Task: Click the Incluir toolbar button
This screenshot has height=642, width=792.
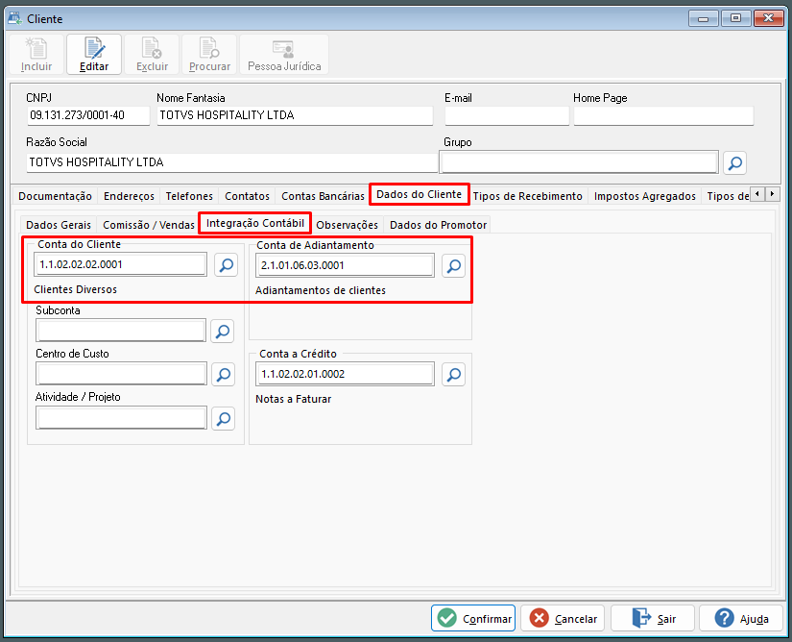Action: pyautogui.click(x=36, y=55)
